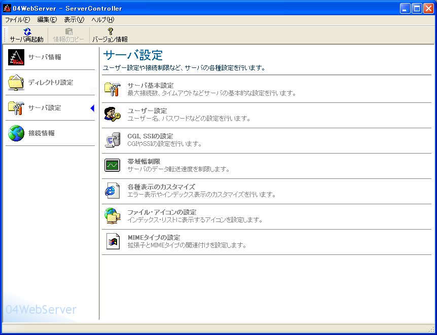Click the 帯域幅制限 heading link
The height and width of the screenshot is (335, 437).
tap(144, 162)
